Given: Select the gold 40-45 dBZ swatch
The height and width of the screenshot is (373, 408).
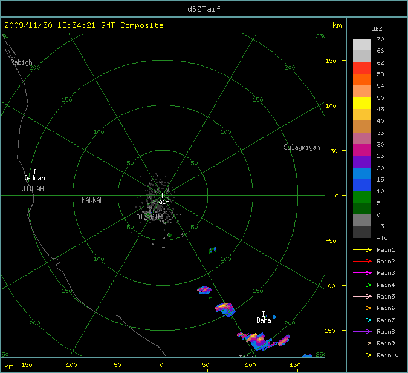Looking at the screenshot, I should point(362,114).
